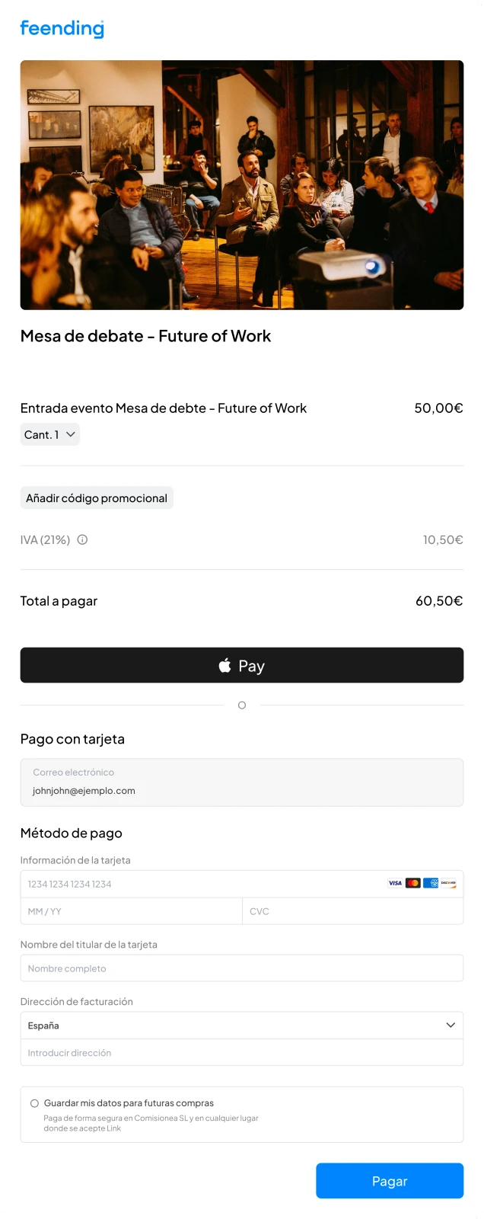Viewport: 484px width, 1219px height.
Task: Focus the Correo electrónico email field
Action: 242,782
